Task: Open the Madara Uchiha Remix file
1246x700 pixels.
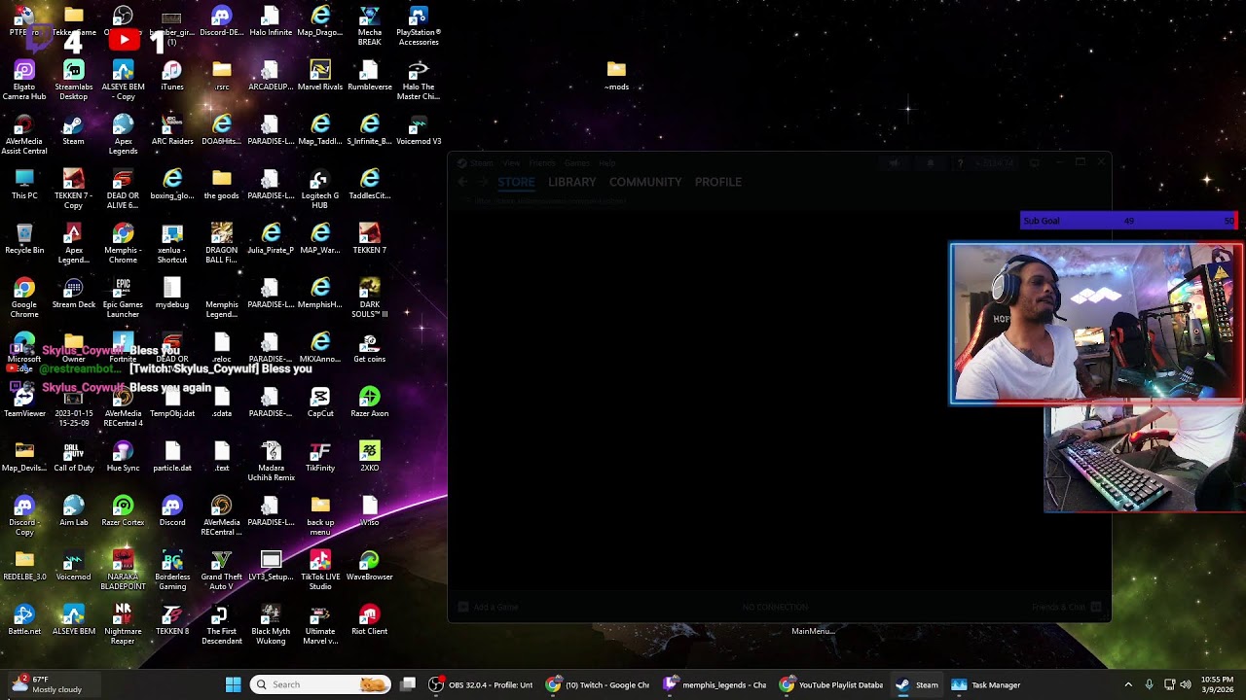Action: (271, 461)
